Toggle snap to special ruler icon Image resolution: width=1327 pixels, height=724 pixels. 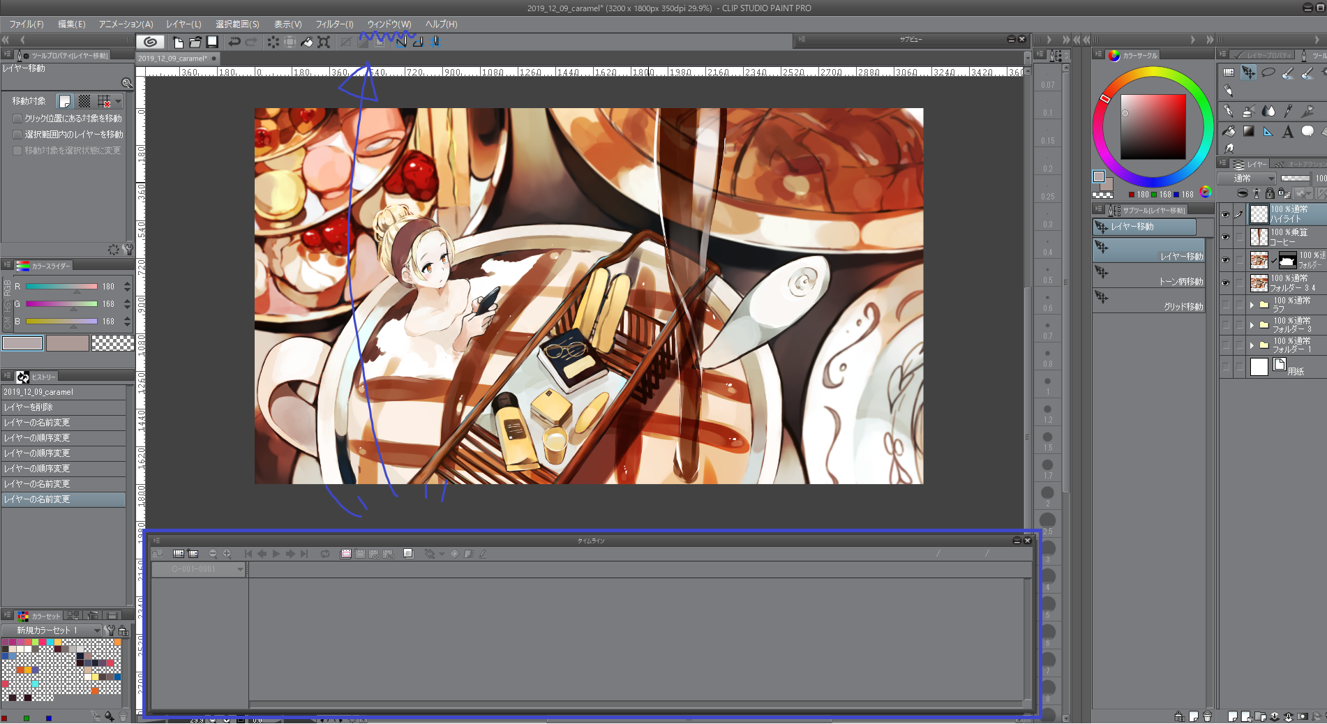pos(418,42)
